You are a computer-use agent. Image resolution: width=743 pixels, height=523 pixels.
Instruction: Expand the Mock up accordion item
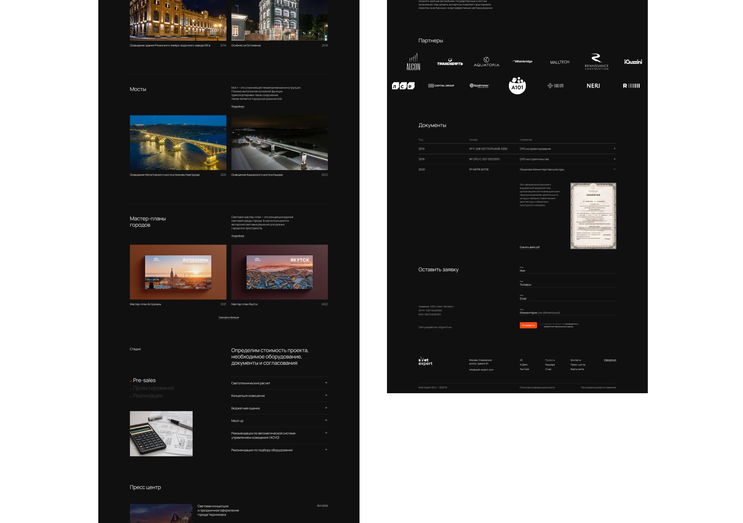(326, 420)
